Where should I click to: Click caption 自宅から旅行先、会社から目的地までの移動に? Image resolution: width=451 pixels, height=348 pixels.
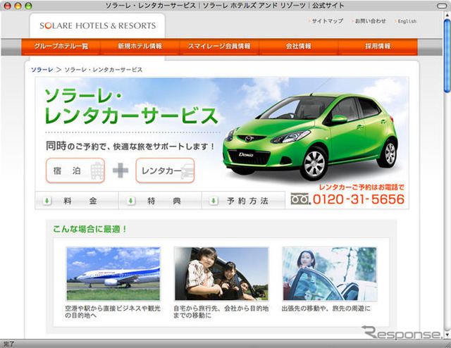(221, 312)
